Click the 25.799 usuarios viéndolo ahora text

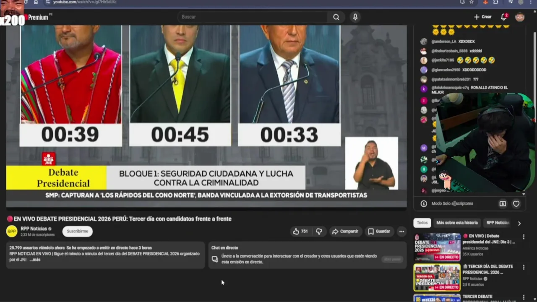[37, 248]
